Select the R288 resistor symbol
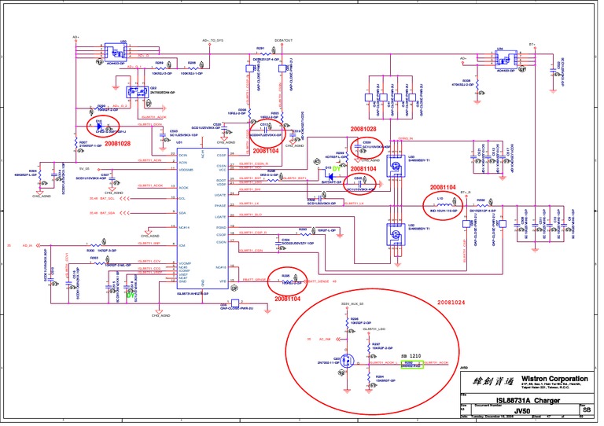This screenshot has height=426, width=604. [x=192, y=68]
